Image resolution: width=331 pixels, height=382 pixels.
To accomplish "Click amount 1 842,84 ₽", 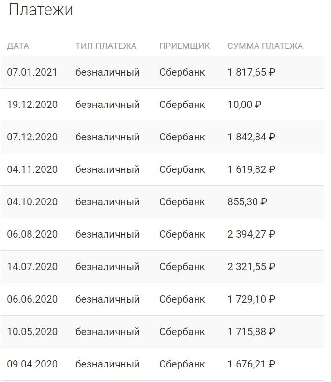I will tap(252, 137).
